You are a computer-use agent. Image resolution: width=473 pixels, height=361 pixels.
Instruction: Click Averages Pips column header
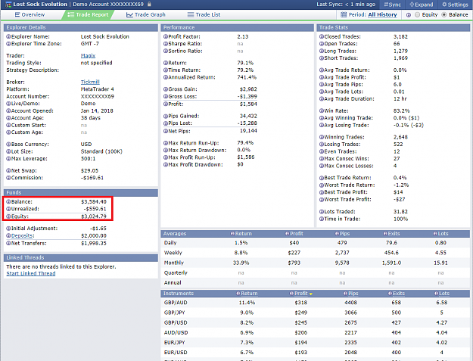[344, 233]
